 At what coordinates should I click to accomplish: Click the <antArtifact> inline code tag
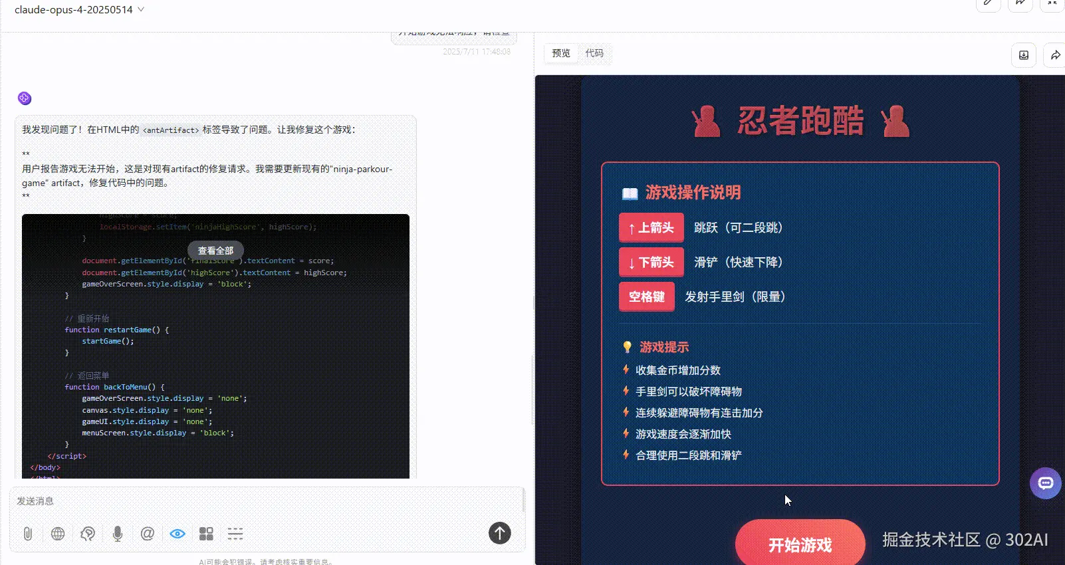171,130
